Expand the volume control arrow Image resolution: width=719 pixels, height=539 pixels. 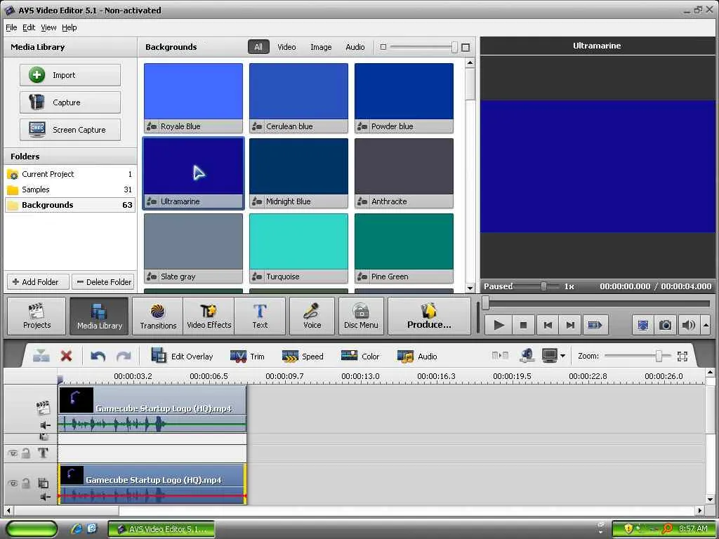(x=705, y=325)
